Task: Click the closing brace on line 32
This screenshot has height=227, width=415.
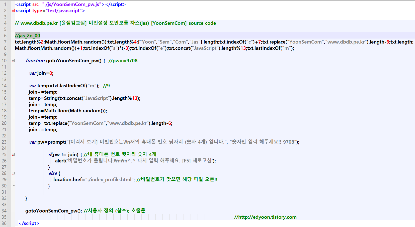Action: tap(26, 198)
